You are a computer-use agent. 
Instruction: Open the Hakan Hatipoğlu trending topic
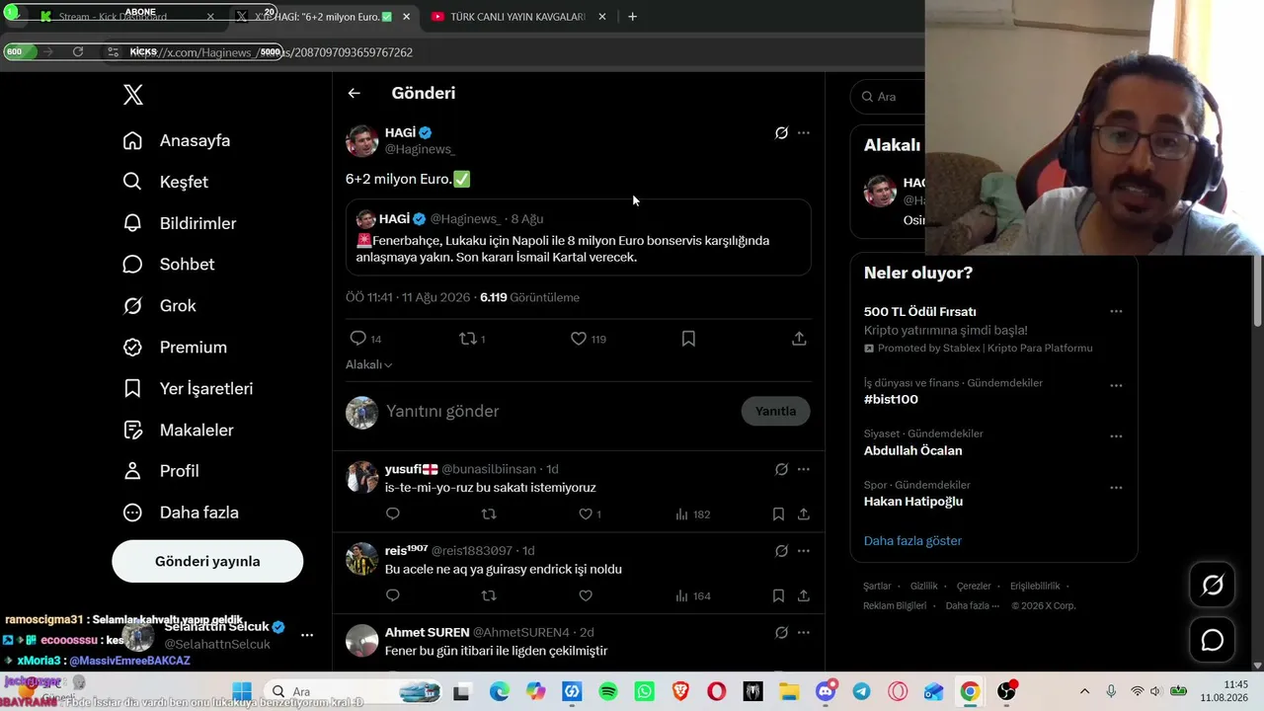(913, 502)
